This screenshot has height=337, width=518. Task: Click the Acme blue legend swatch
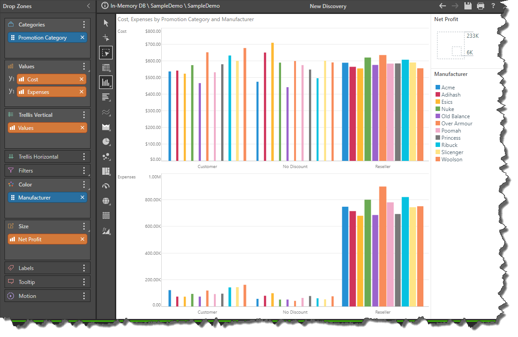(x=437, y=88)
